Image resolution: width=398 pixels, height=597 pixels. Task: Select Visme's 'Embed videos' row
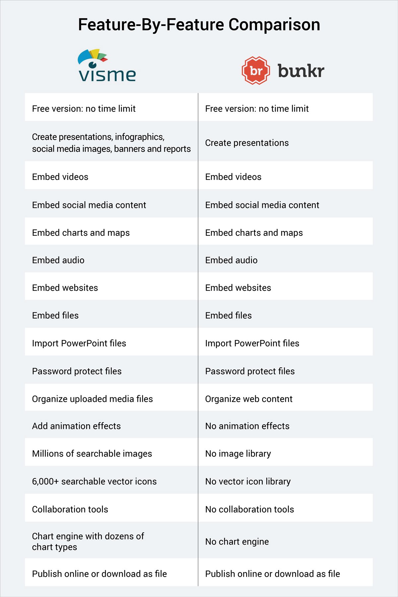click(x=111, y=175)
